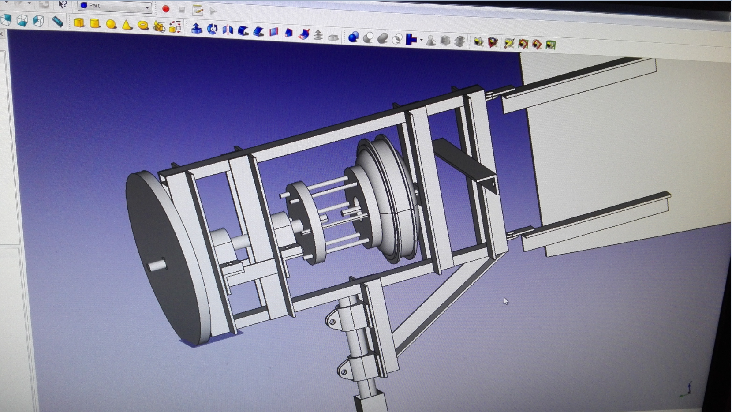Create a cube with the Box tool
The image size is (732, 412).
click(x=79, y=23)
